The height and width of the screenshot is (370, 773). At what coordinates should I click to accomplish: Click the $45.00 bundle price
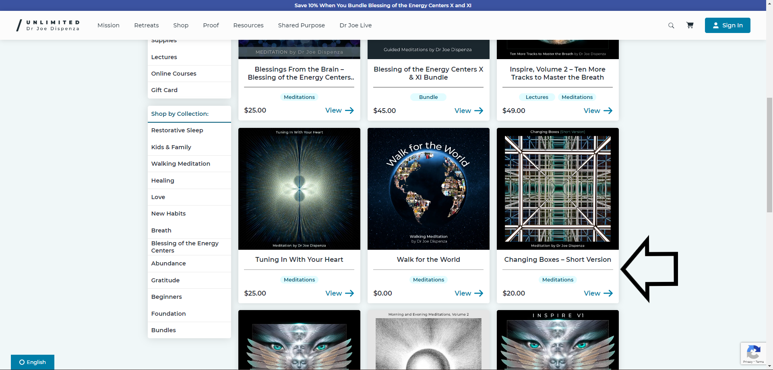click(384, 111)
